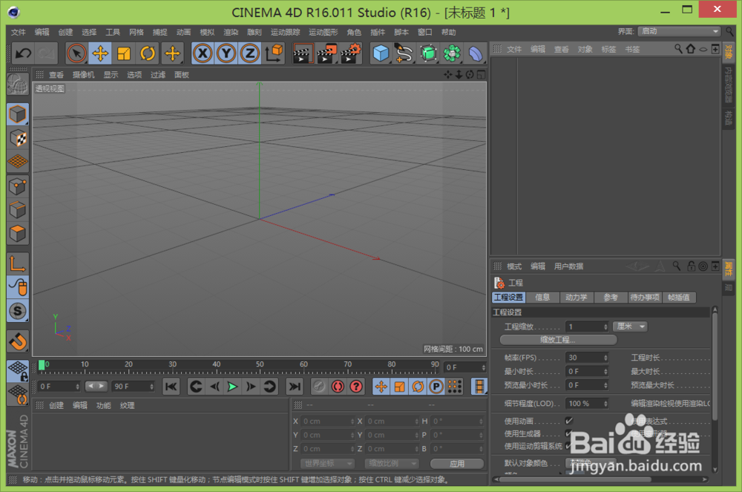Open 缩放比例 dropdown

tap(392, 464)
